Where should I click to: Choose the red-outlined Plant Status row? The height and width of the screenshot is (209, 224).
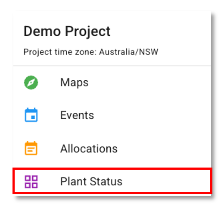coord(112,181)
